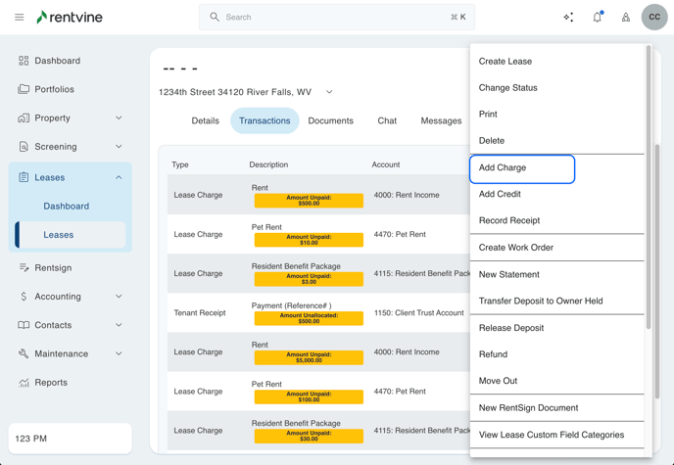Switch to the Documents tab
Image resolution: width=674 pixels, height=465 pixels.
(x=330, y=121)
